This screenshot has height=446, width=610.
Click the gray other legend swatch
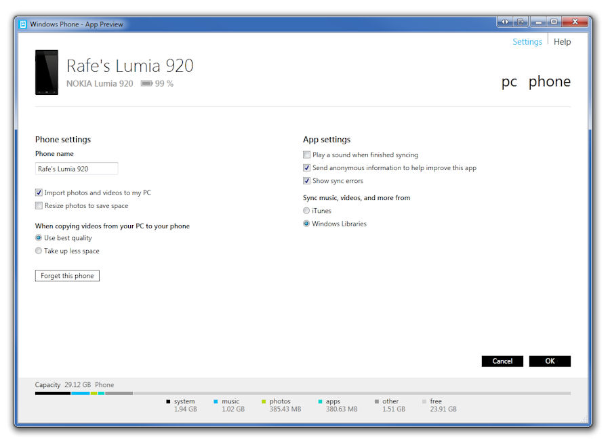(377, 401)
